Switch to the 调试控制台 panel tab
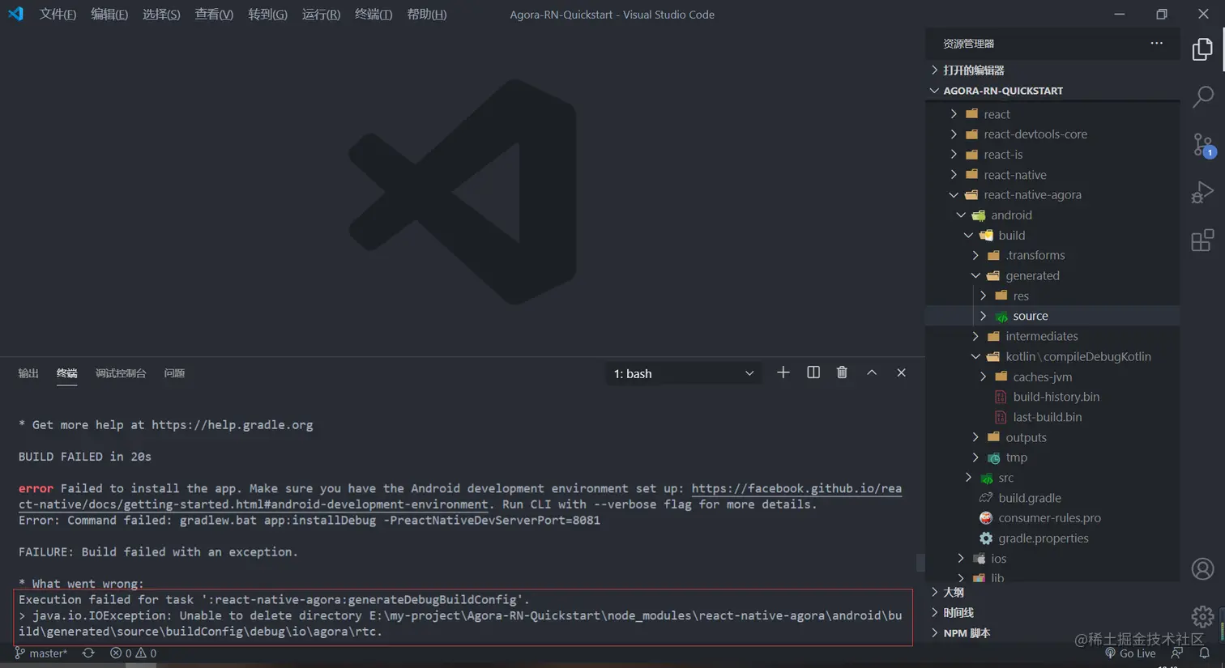1225x668 pixels. tap(121, 373)
